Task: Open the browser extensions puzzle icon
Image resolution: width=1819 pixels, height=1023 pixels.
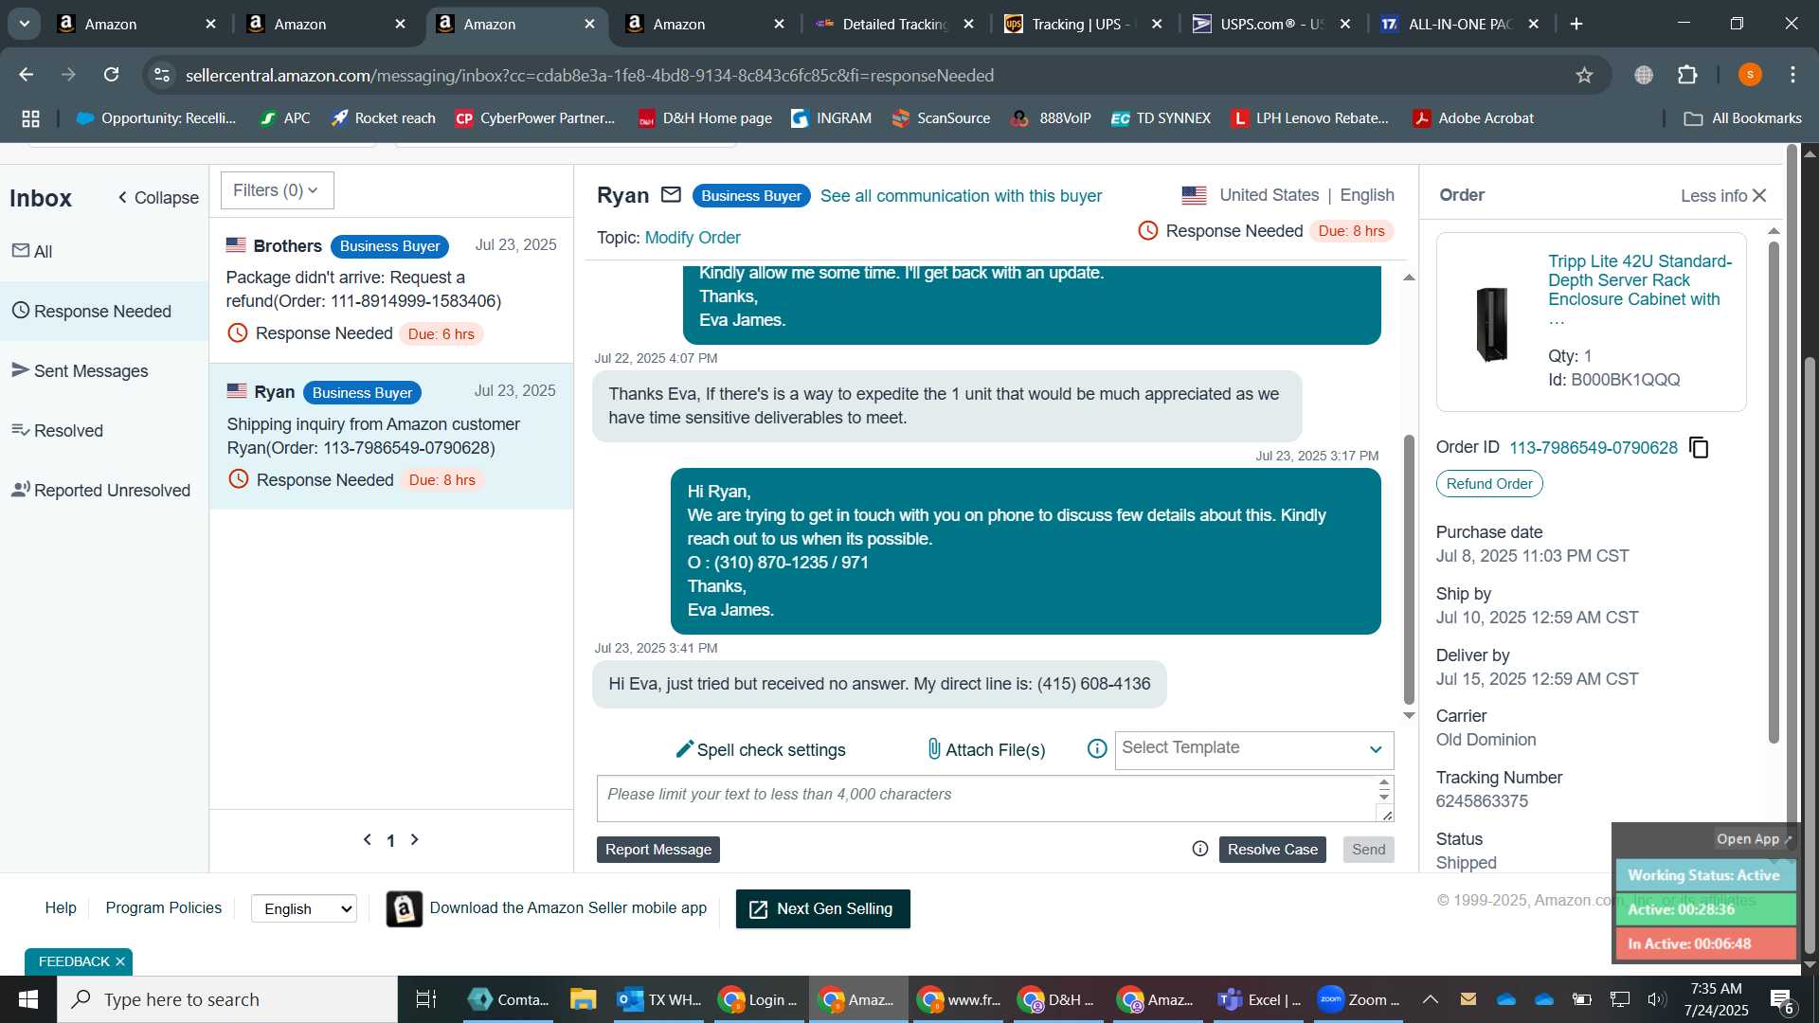Action: (1687, 75)
